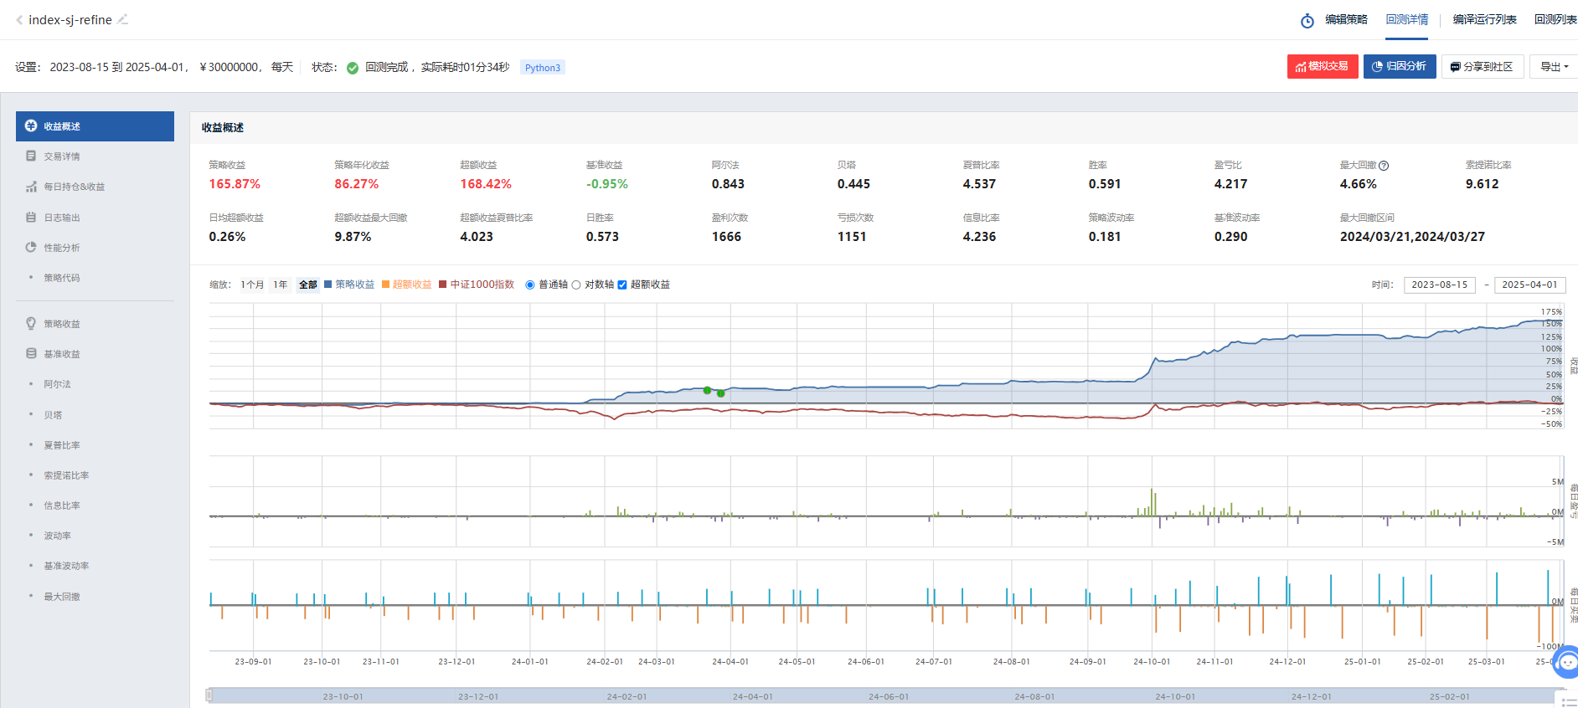Open the start date picker 2023-08-15
The width and height of the screenshot is (1578, 708).
pos(1439,285)
